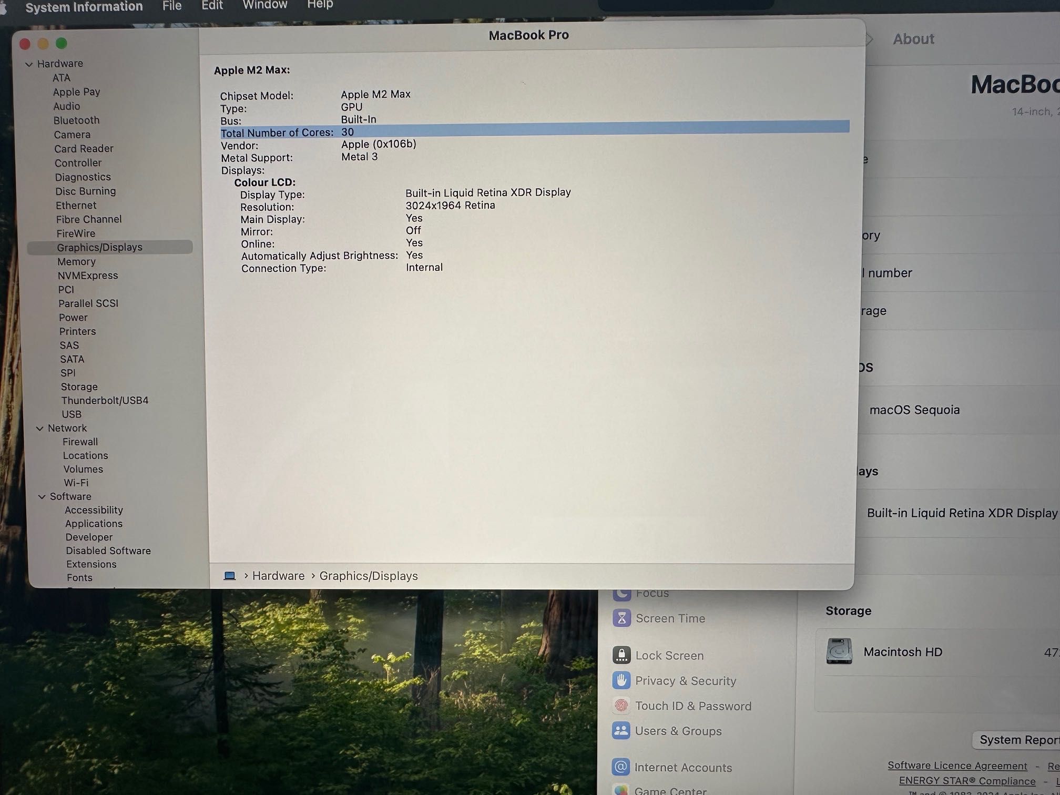Collapse the Hardware section chevron
Image resolution: width=1060 pixels, height=795 pixels.
coord(29,64)
